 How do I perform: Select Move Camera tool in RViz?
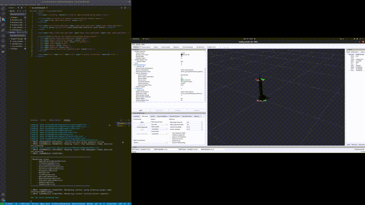click(146, 47)
